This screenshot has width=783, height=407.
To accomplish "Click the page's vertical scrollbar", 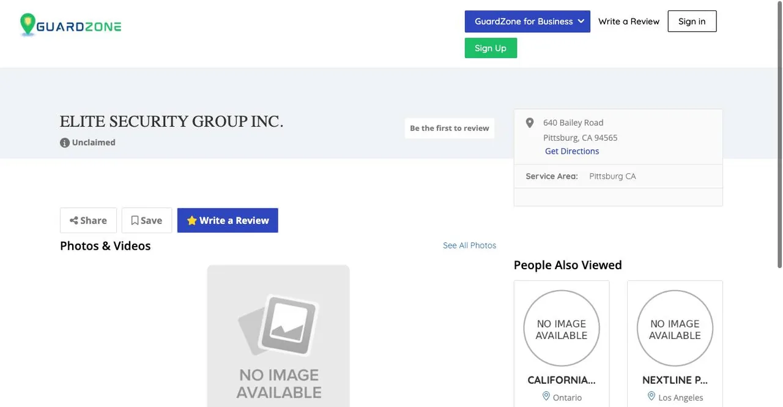I will click(779, 135).
